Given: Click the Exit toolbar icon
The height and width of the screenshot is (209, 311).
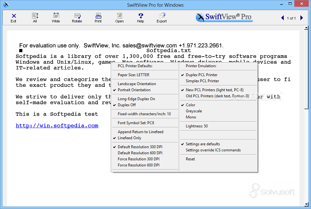Looking at the screenshot, I should (x=13, y=18).
